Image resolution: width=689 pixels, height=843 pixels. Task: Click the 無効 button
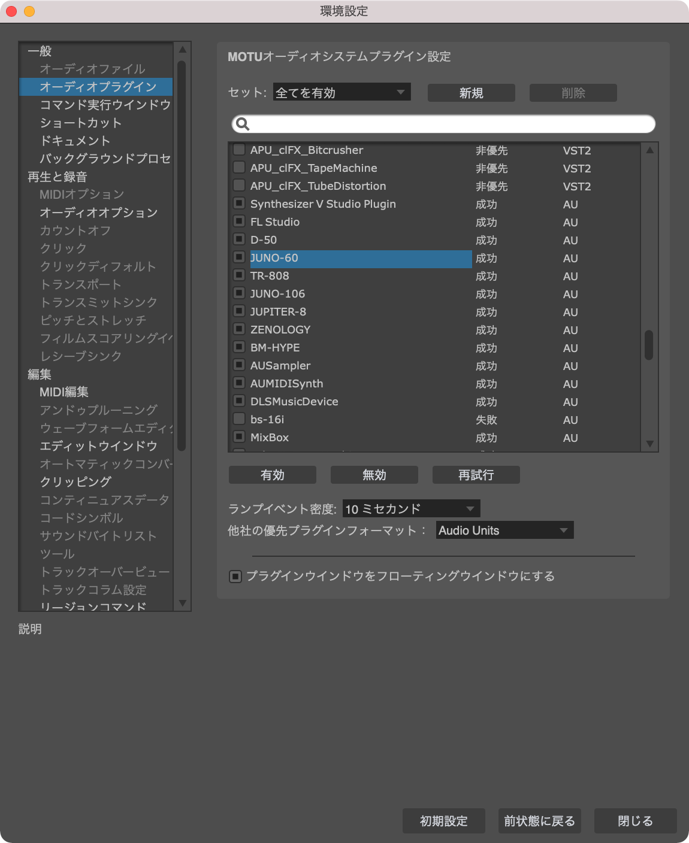tap(374, 475)
